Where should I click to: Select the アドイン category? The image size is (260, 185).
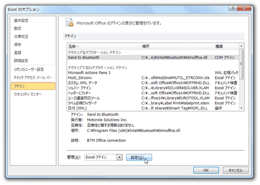pos(33,86)
